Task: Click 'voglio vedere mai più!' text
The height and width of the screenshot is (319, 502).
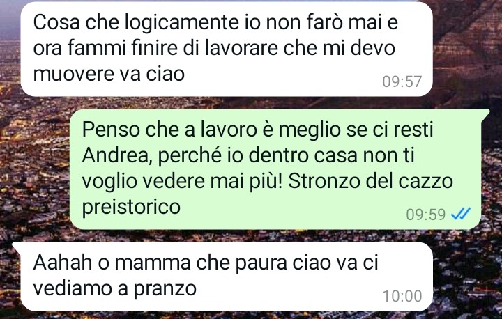Action: [x=183, y=181]
